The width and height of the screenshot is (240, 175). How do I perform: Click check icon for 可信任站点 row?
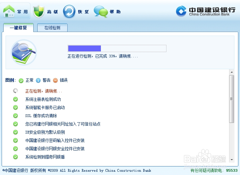(x=15, y=124)
